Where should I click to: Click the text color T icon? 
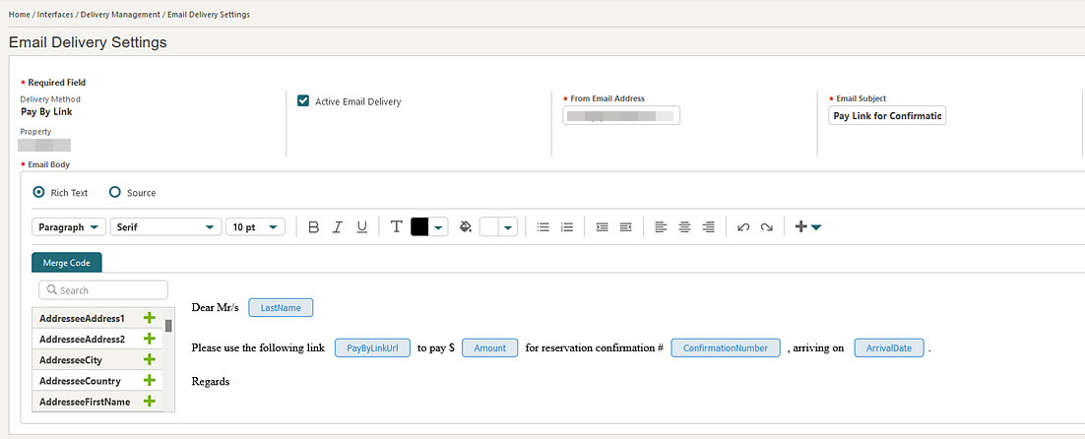tap(396, 226)
